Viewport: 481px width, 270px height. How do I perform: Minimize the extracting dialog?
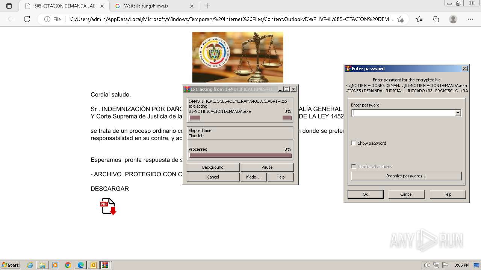pos(280,89)
